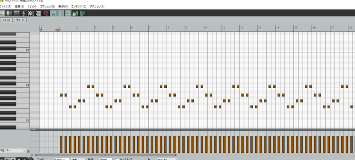Click the first velocity bar in the lane

click(x=61, y=144)
